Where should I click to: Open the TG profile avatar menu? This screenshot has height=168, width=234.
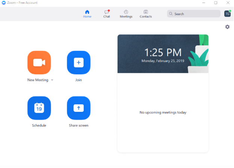227,14
